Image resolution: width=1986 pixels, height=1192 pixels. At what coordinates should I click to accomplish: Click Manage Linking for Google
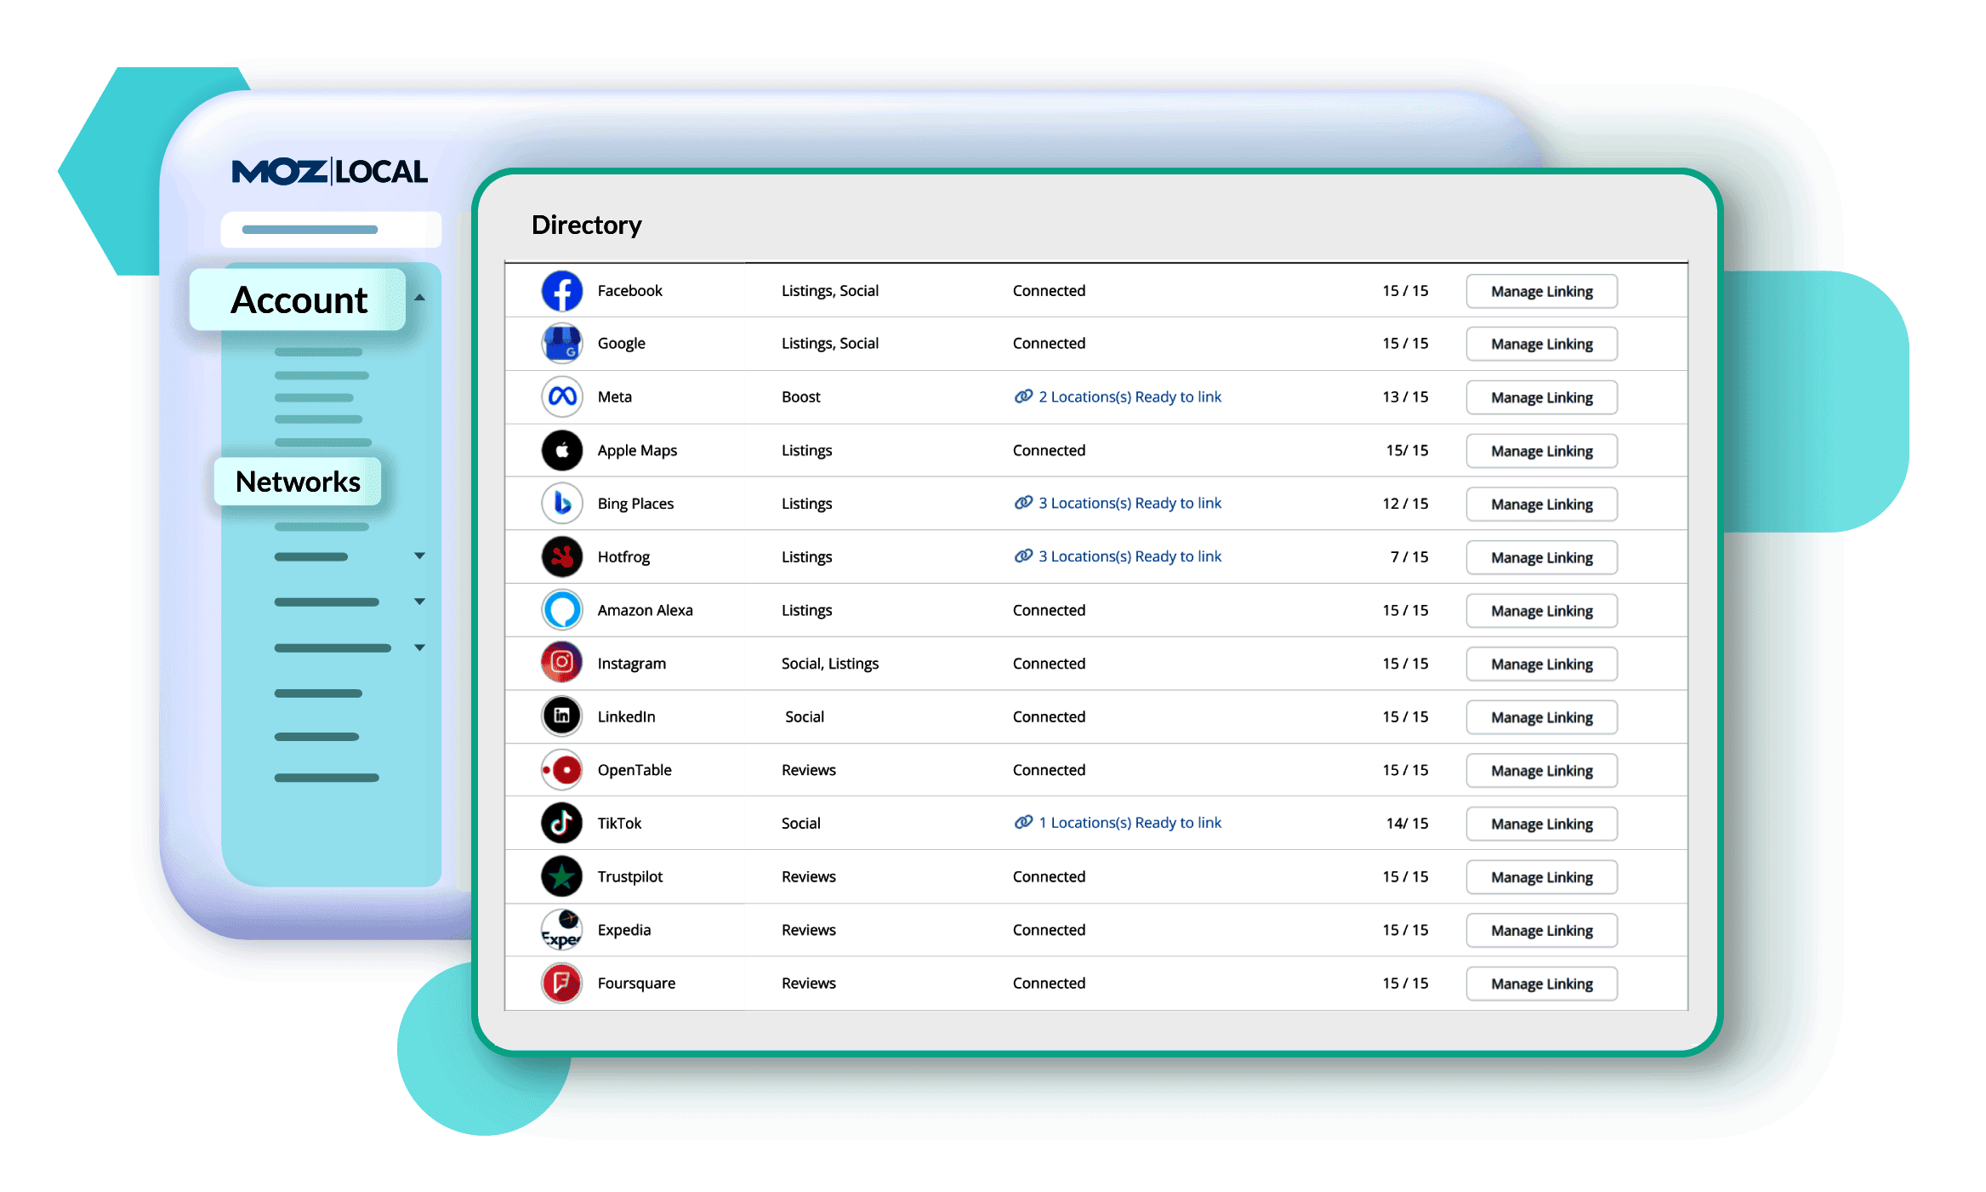tap(1540, 344)
